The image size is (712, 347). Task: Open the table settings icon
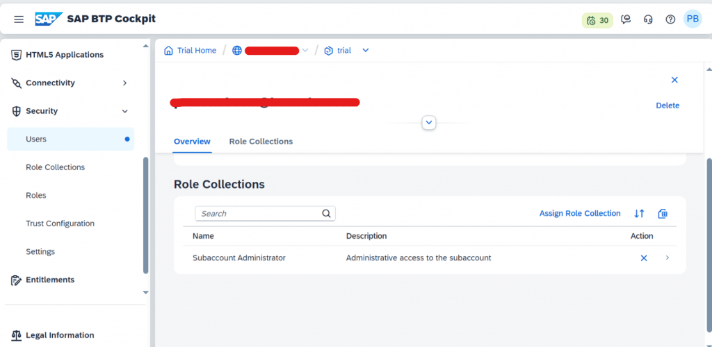point(663,213)
